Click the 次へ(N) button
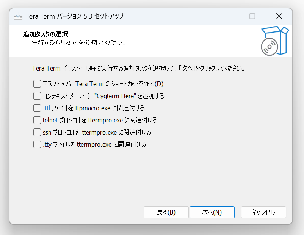The width and height of the screenshot is (304, 235). (212, 212)
